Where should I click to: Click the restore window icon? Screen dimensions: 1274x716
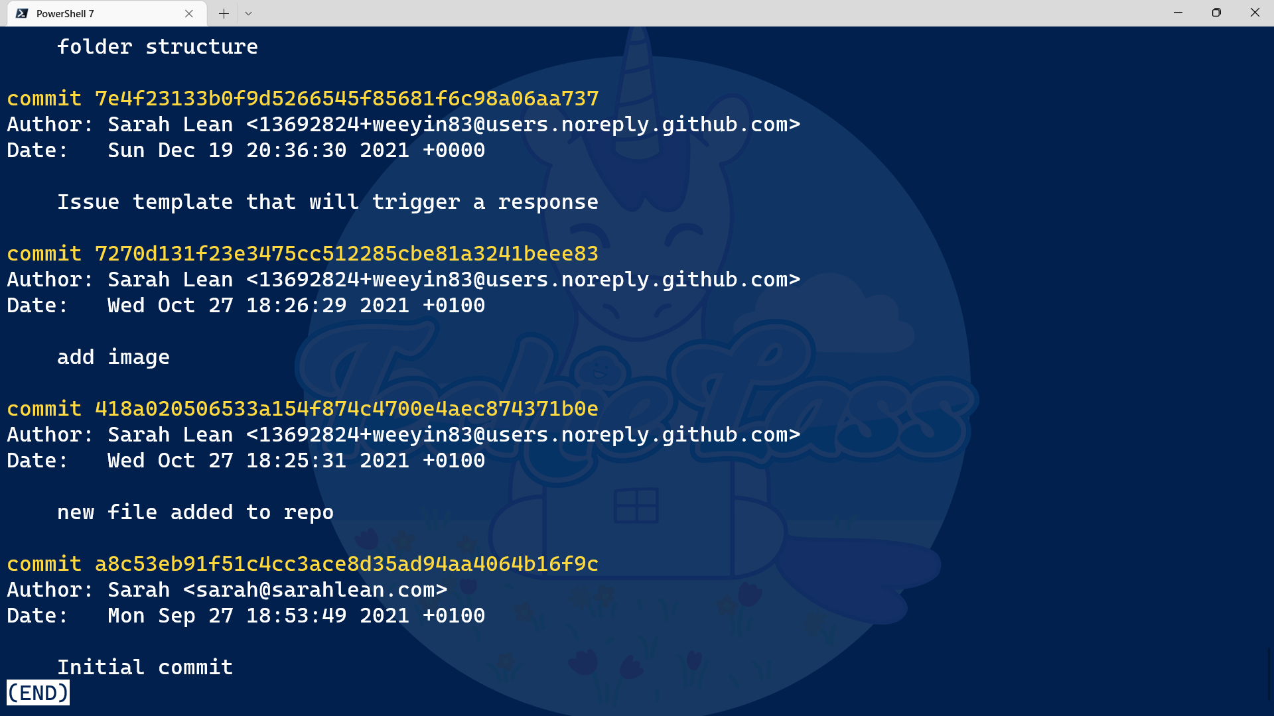coord(1216,11)
